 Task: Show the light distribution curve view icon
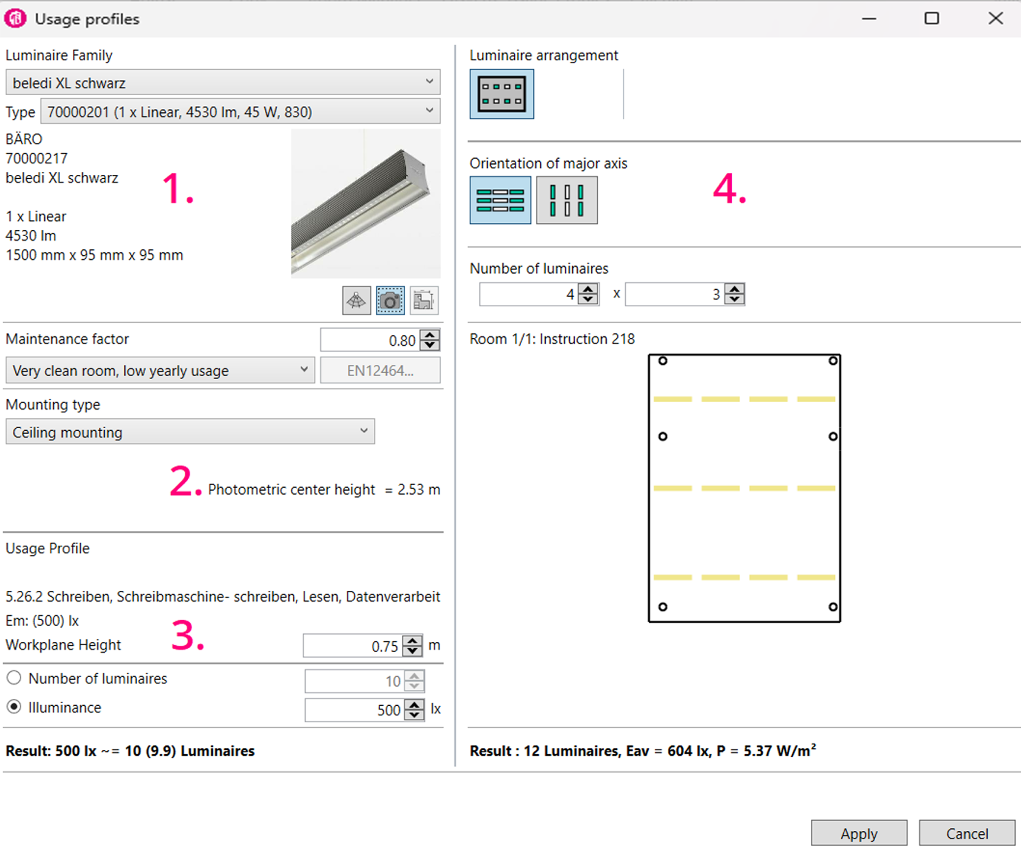click(x=356, y=300)
